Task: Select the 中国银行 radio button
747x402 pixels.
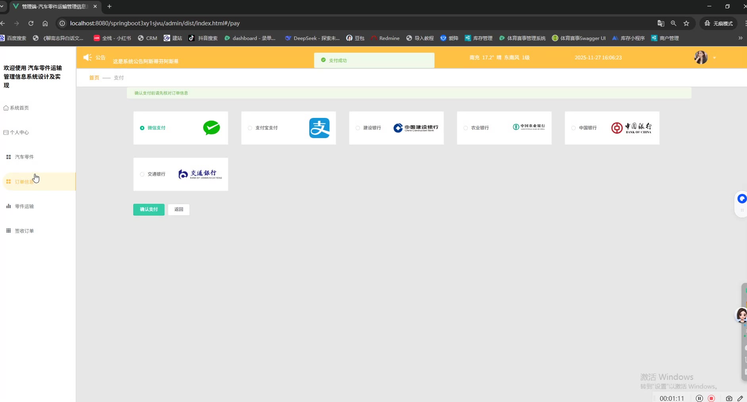Action: (573, 128)
